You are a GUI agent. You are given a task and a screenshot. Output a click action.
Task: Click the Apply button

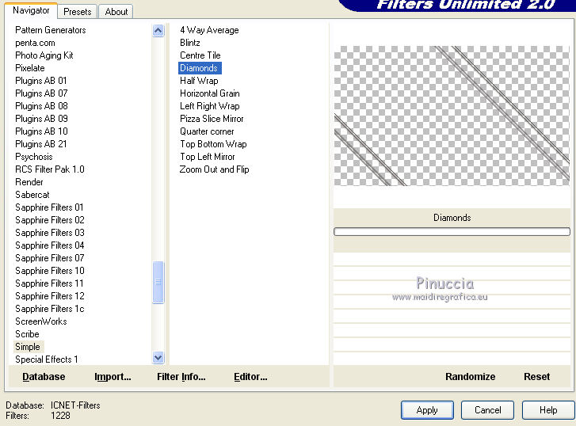pos(427,410)
